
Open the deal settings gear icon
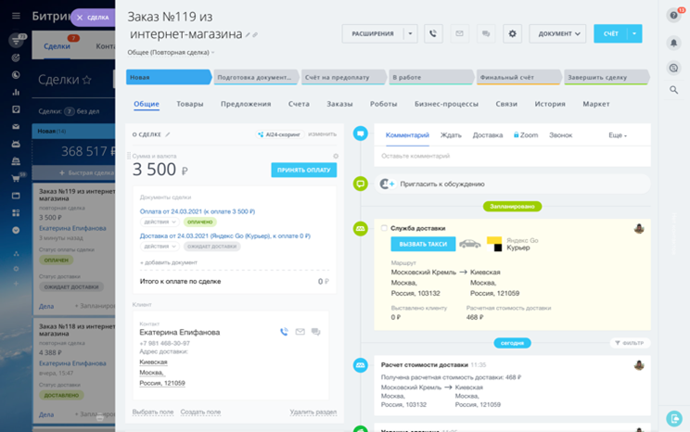(x=512, y=33)
